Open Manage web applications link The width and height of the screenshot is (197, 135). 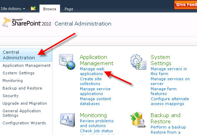[x=92, y=71]
